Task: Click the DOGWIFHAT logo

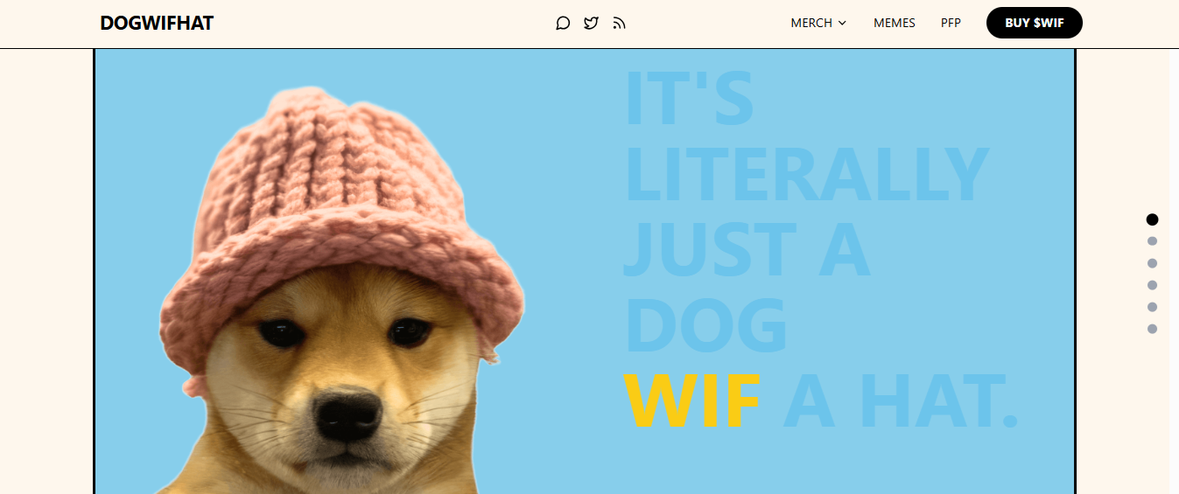Action: [157, 23]
